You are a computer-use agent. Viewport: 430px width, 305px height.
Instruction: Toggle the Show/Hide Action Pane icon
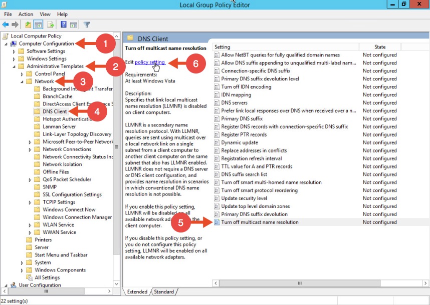73,24
